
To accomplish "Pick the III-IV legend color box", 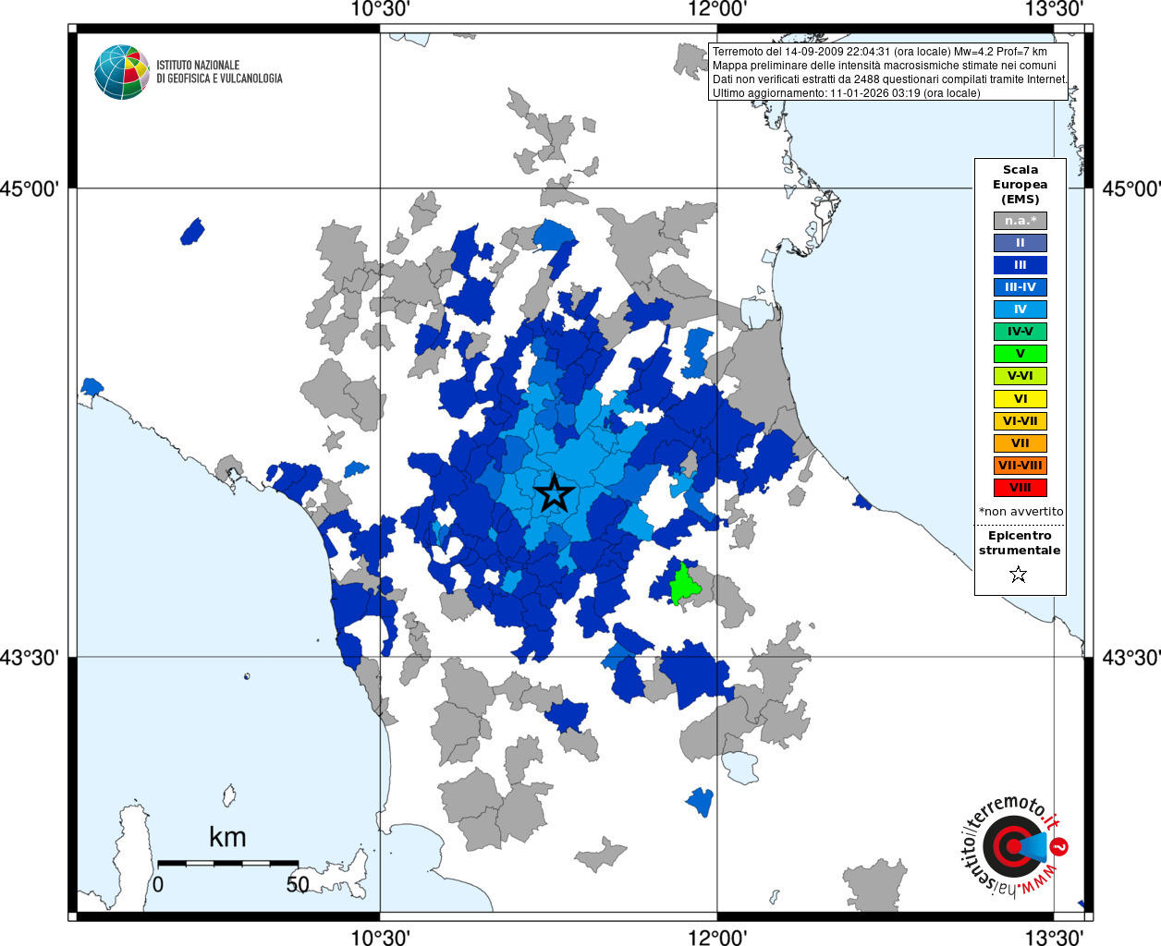I will tap(1020, 287).
